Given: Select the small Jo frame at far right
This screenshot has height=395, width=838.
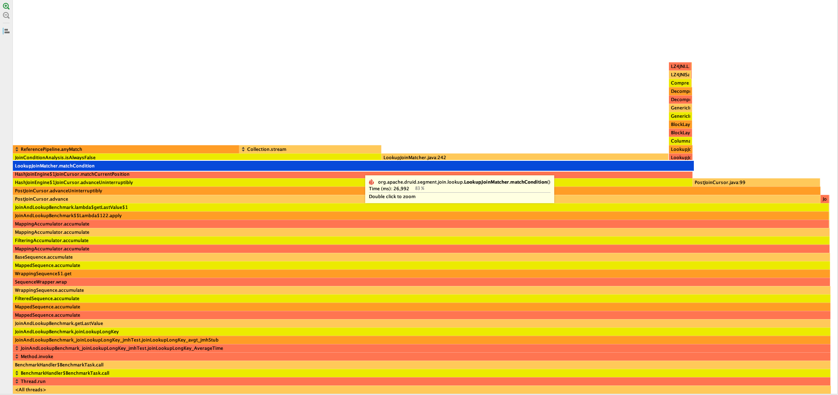Looking at the screenshot, I should 825,199.
